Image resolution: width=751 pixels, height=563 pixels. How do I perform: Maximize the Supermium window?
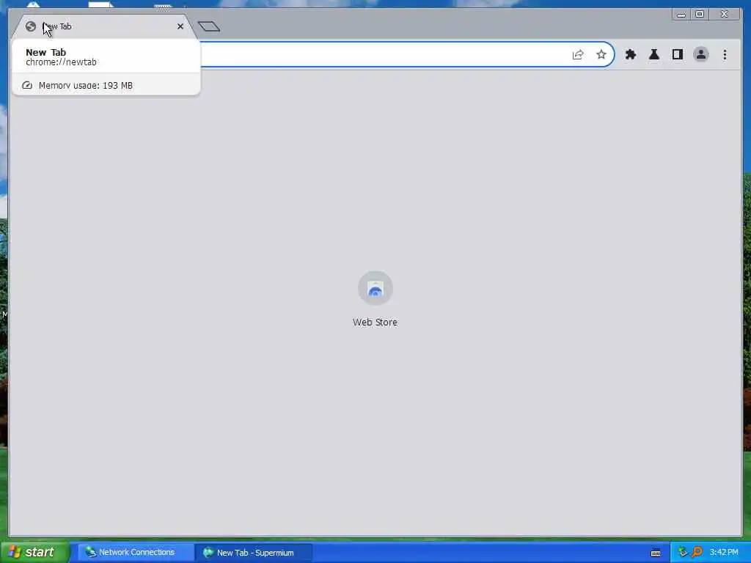699,15
